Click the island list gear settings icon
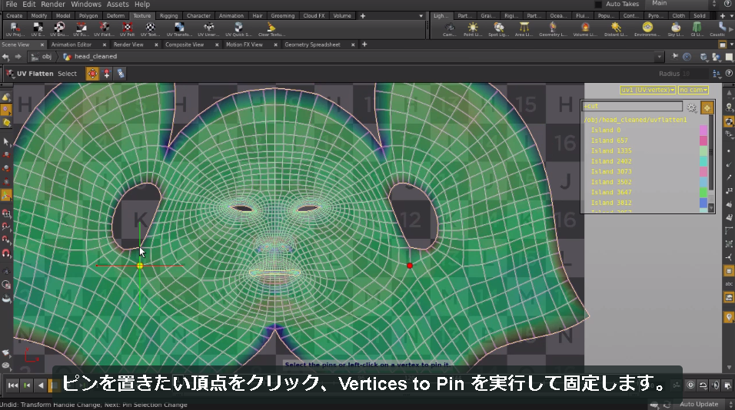Screen dimensions: 735x410 691,107
